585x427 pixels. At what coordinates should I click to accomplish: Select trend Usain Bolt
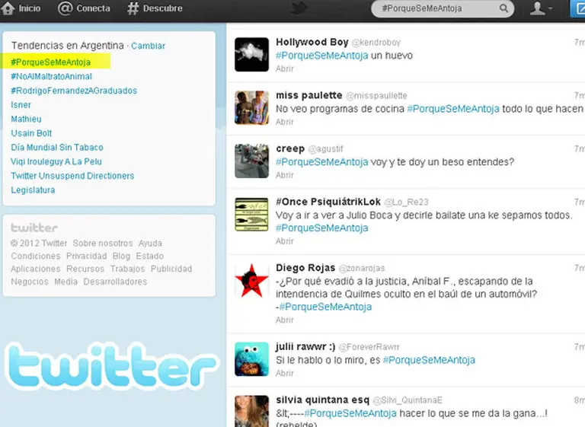[31, 133]
